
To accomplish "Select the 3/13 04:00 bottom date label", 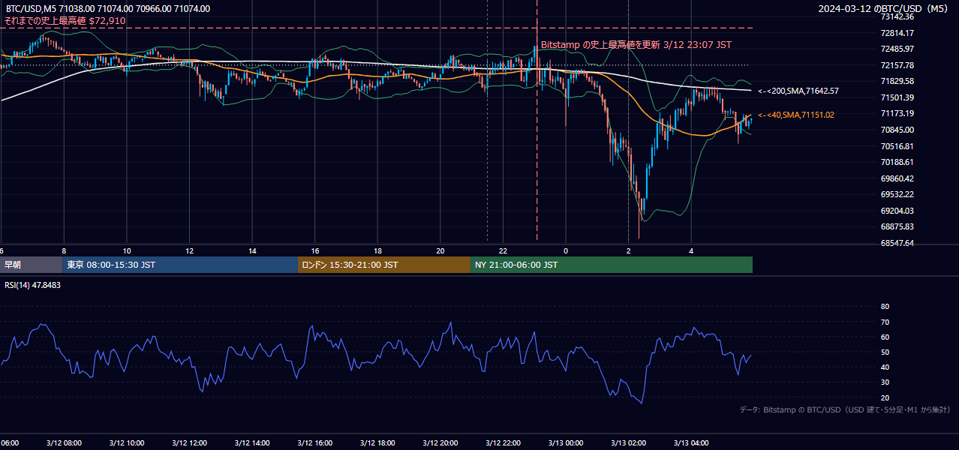I will tap(691, 443).
